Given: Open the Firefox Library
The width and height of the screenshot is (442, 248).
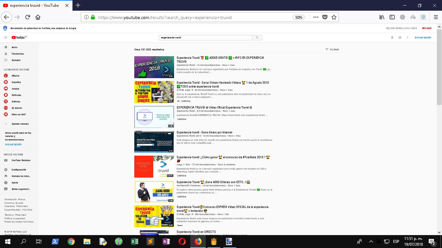Looking at the screenshot, I should (x=382, y=17).
